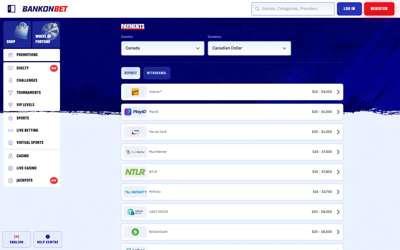The height and width of the screenshot is (250, 400).
Task: Click the MiFinity logo
Action: point(135,192)
